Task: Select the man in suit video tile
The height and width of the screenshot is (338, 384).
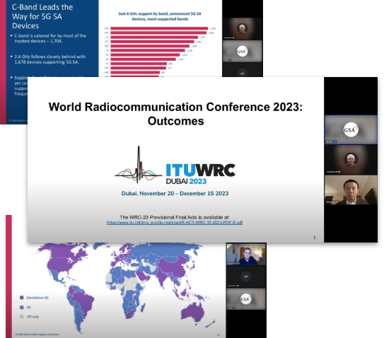Action: point(351,190)
